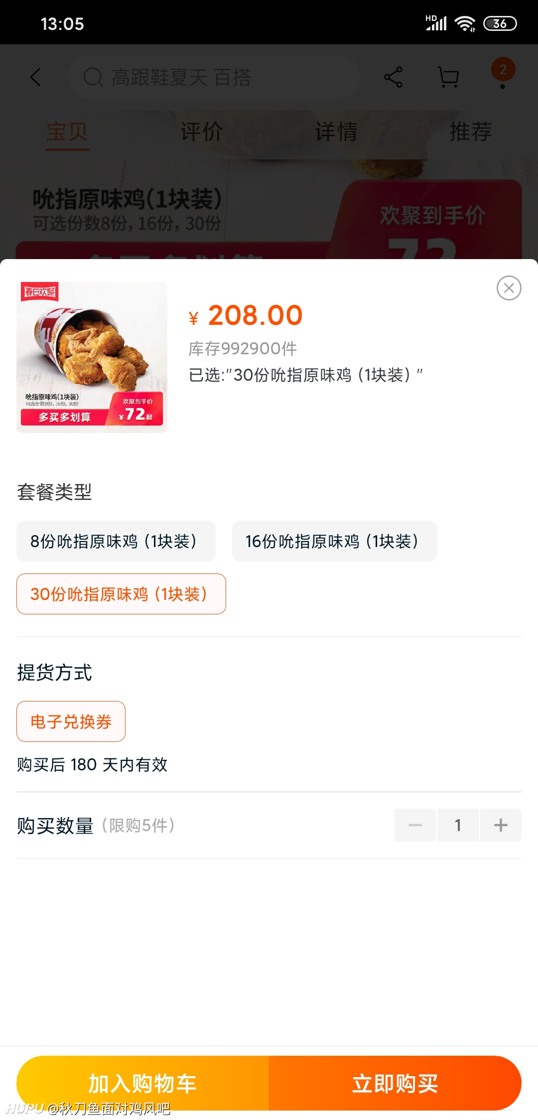
Task: Tap the search field with 高跟鞋夏天 百搭
Action: (214, 77)
